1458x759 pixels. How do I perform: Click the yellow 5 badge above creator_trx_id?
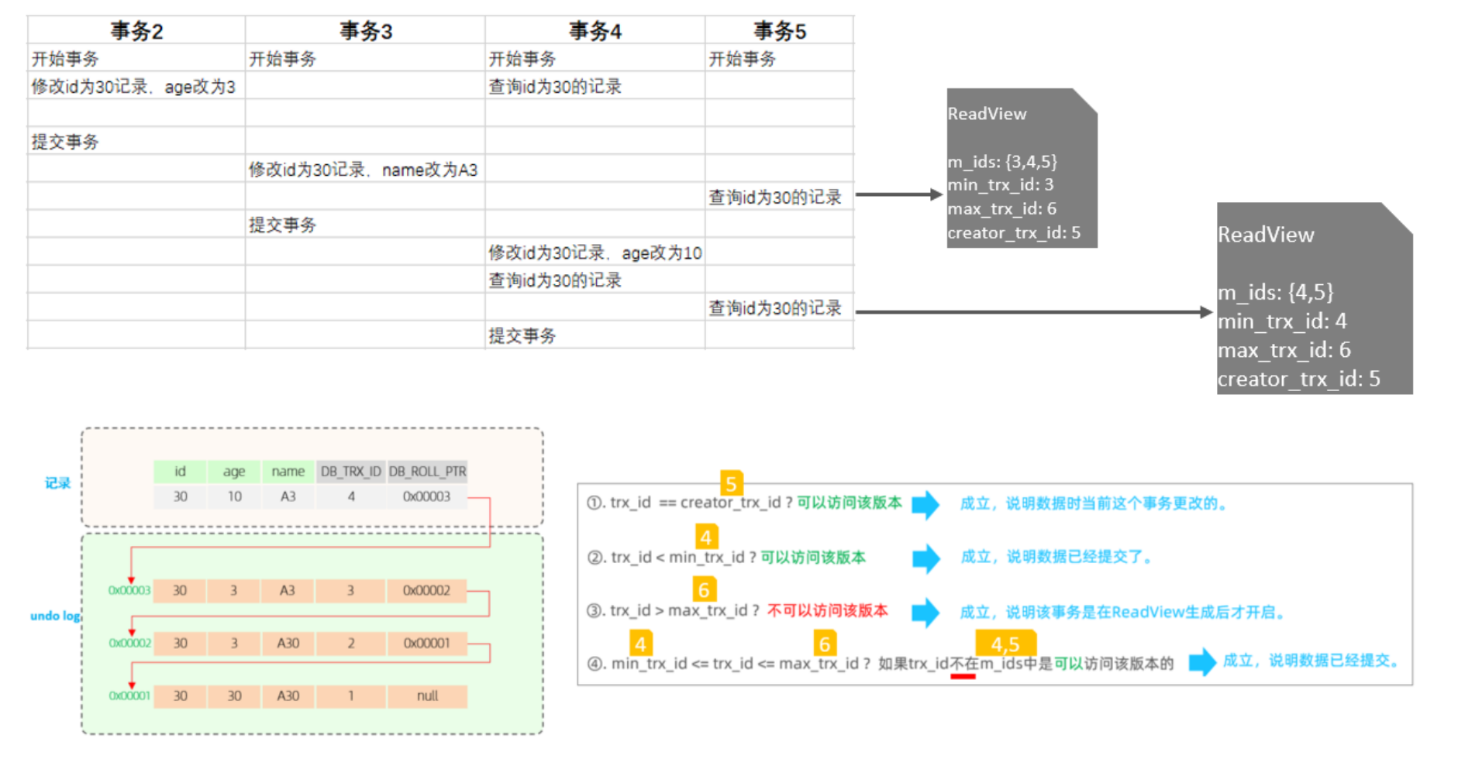(731, 483)
